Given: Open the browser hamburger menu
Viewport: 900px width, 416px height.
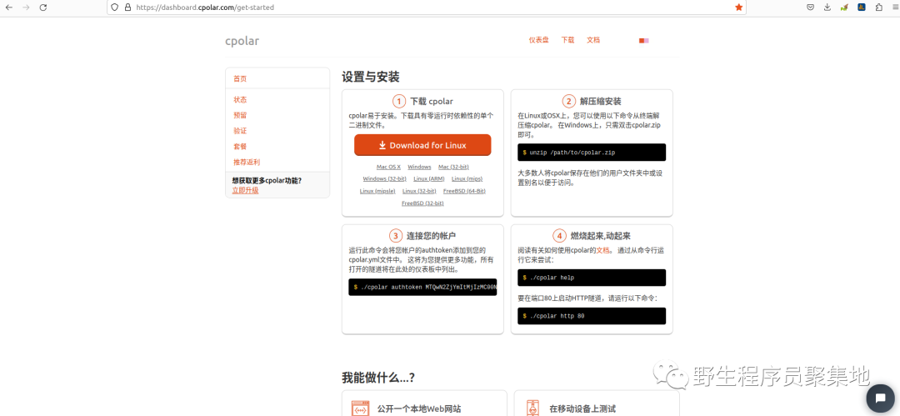Looking at the screenshot, I should coord(894,8).
